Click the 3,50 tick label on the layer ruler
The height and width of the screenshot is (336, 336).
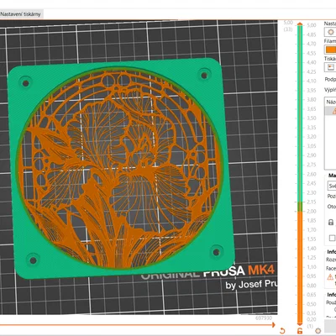click(x=312, y=118)
